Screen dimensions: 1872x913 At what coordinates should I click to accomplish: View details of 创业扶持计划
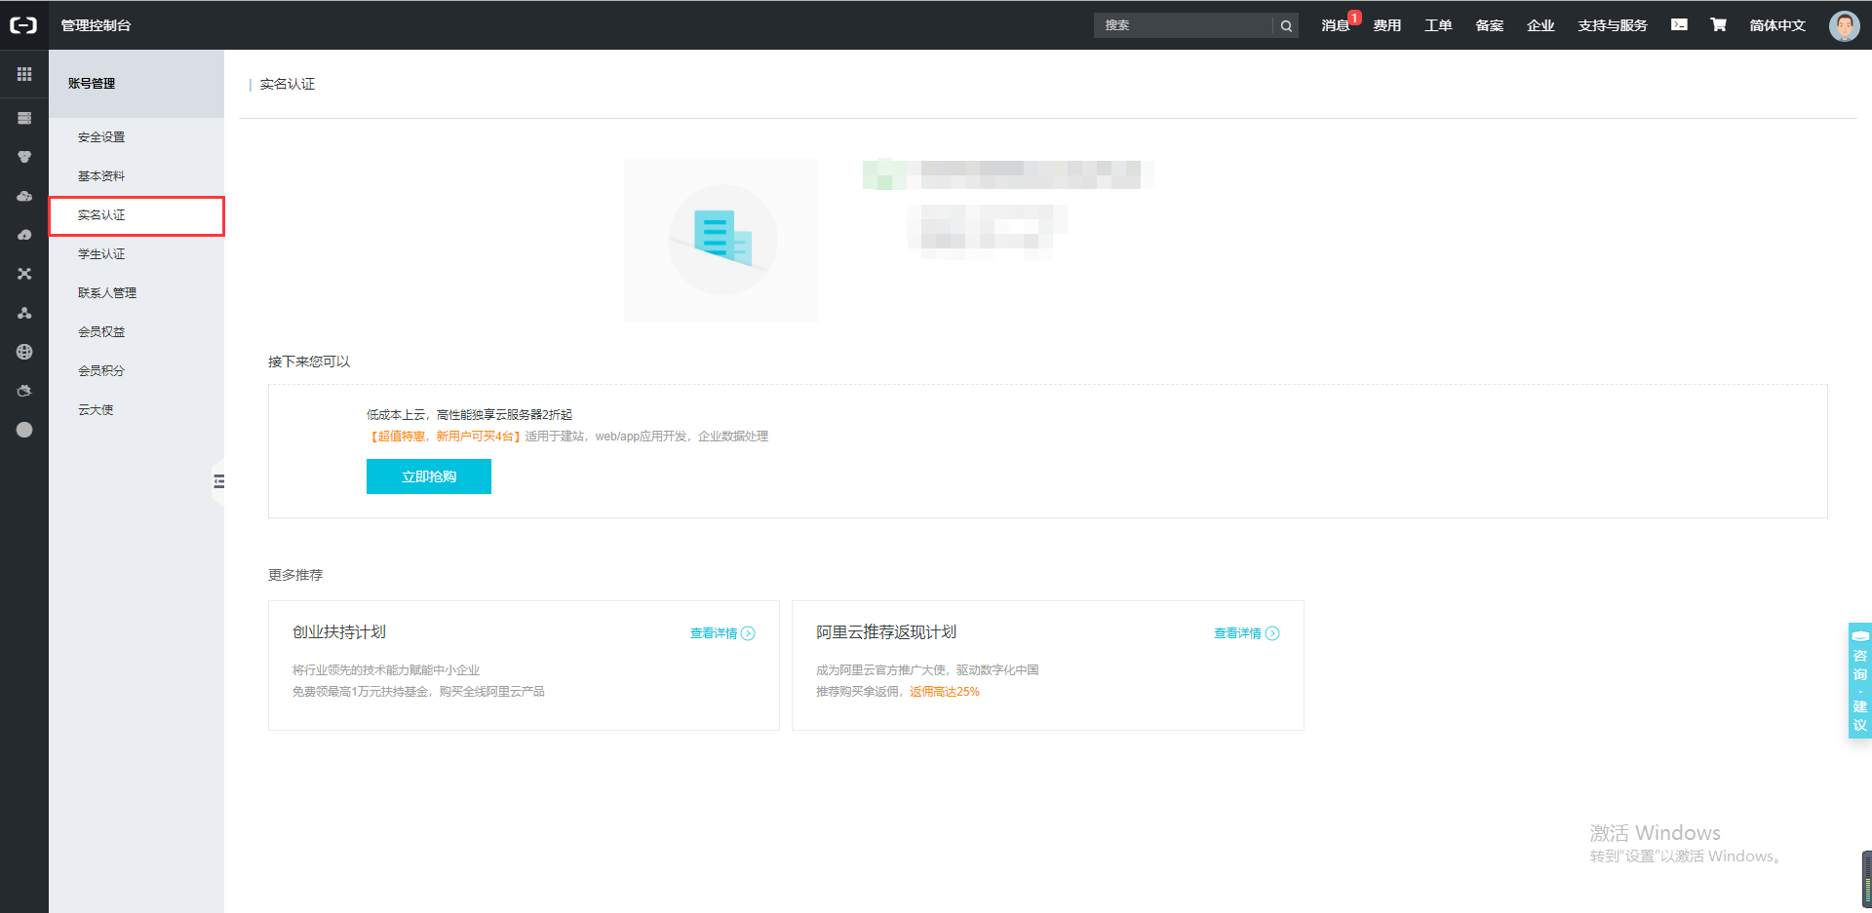[x=721, y=633]
